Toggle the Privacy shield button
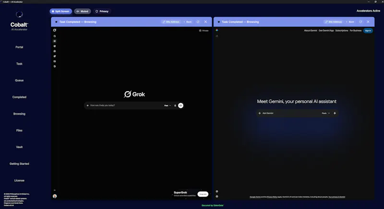Image resolution: width=384 pixels, height=209 pixels. pyautogui.click(x=102, y=11)
